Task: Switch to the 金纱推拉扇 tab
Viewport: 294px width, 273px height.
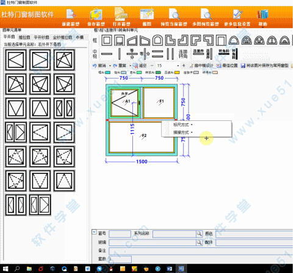Action: pos(62,37)
